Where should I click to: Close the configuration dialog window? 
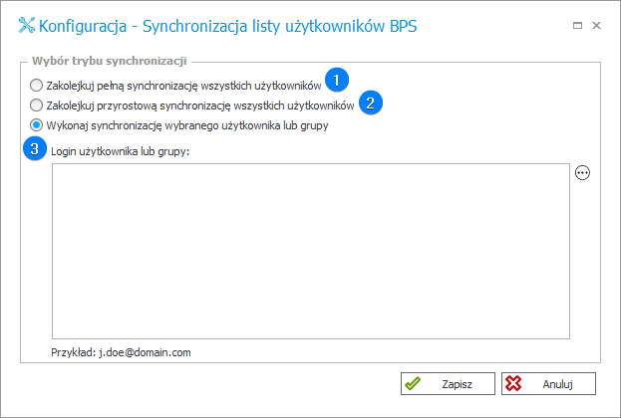pos(596,26)
